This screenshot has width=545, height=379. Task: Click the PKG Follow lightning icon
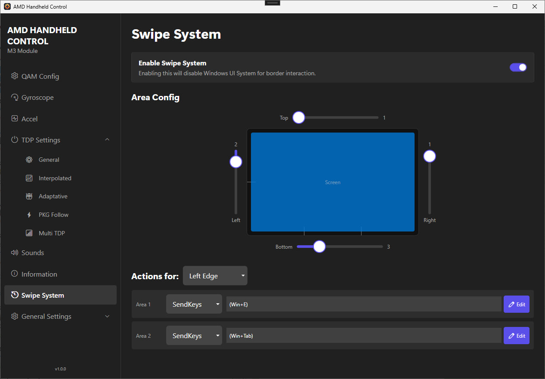[29, 215]
